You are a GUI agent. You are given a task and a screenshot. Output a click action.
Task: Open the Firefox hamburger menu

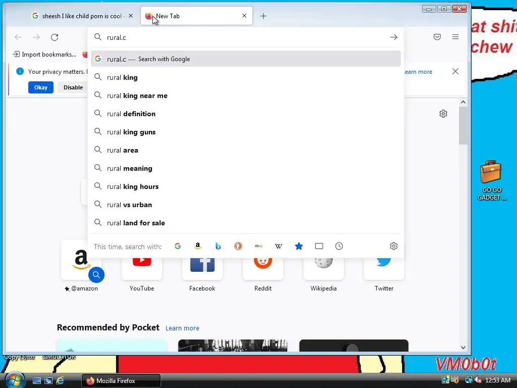coord(455,37)
